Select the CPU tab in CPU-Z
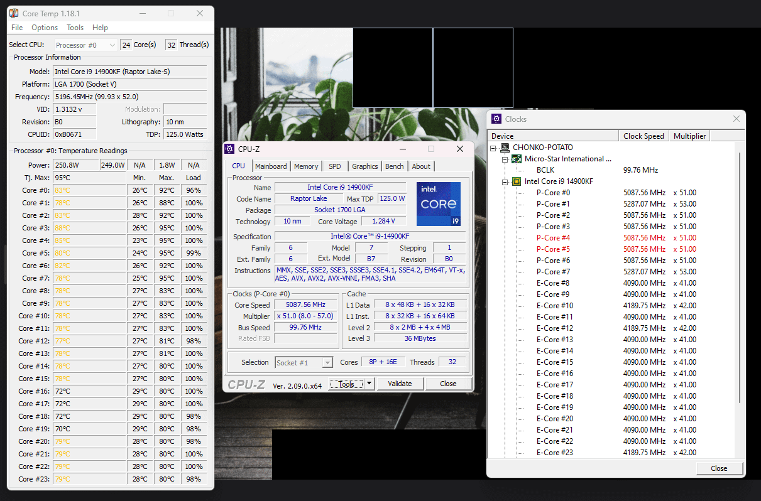Screen dimensions: 761x501 point(239,166)
